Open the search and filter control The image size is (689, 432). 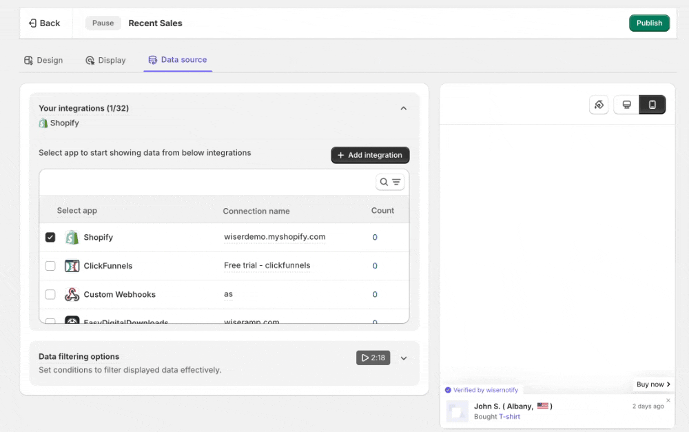click(390, 182)
